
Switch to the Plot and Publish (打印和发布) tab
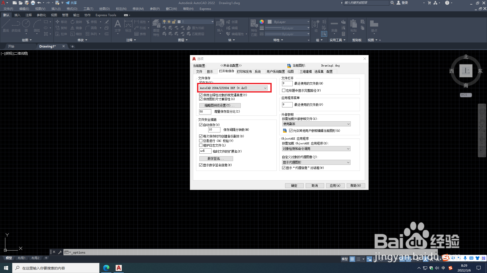click(x=244, y=72)
